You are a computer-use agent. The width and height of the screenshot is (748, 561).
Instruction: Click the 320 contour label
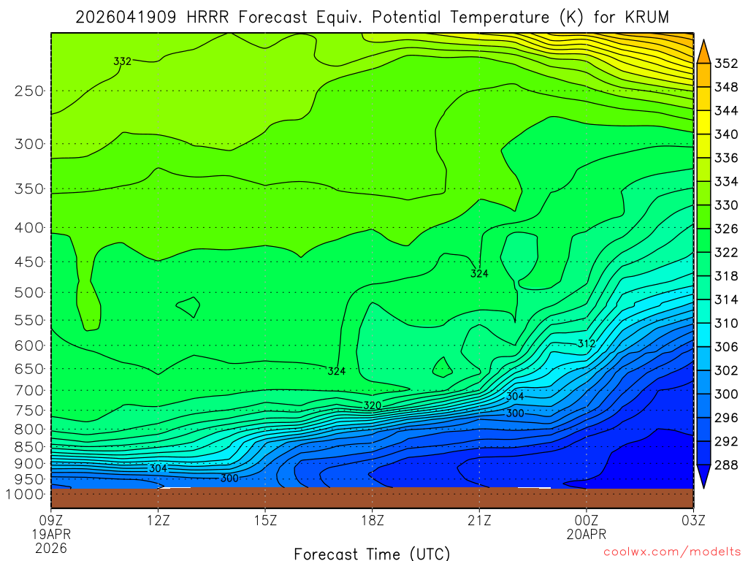(x=372, y=405)
